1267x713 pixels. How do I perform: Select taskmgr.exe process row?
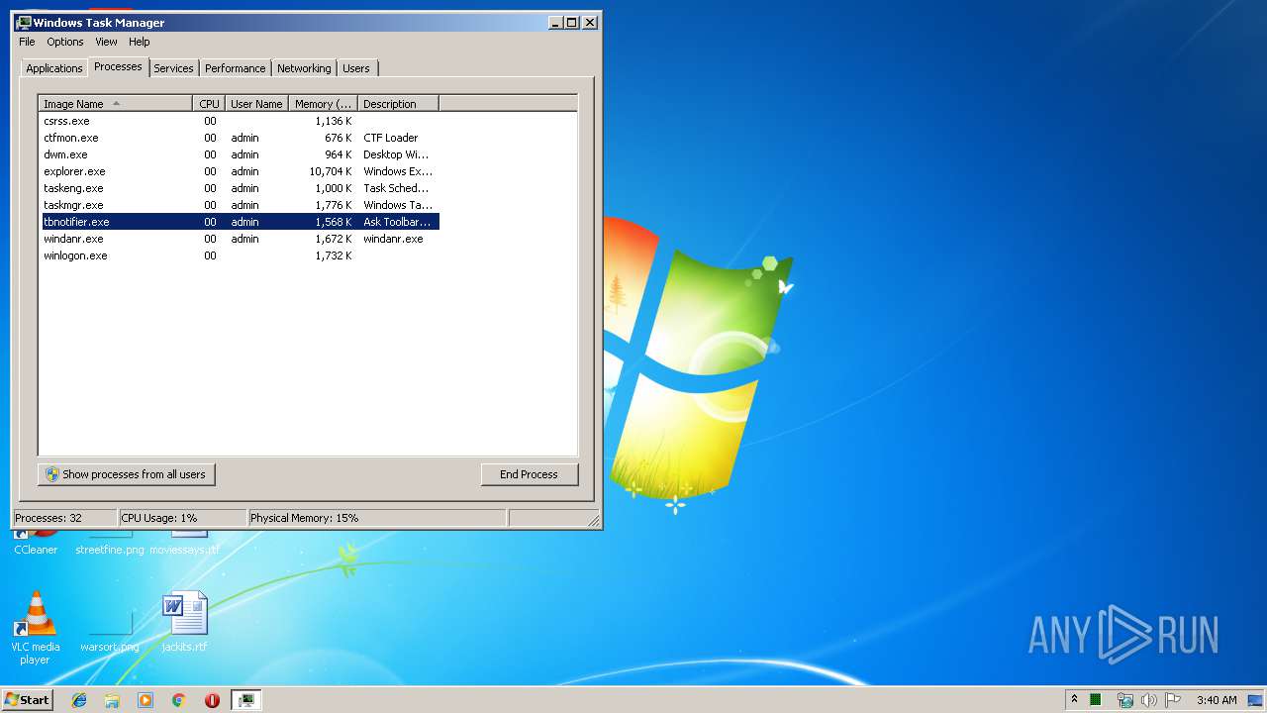[x=240, y=205]
